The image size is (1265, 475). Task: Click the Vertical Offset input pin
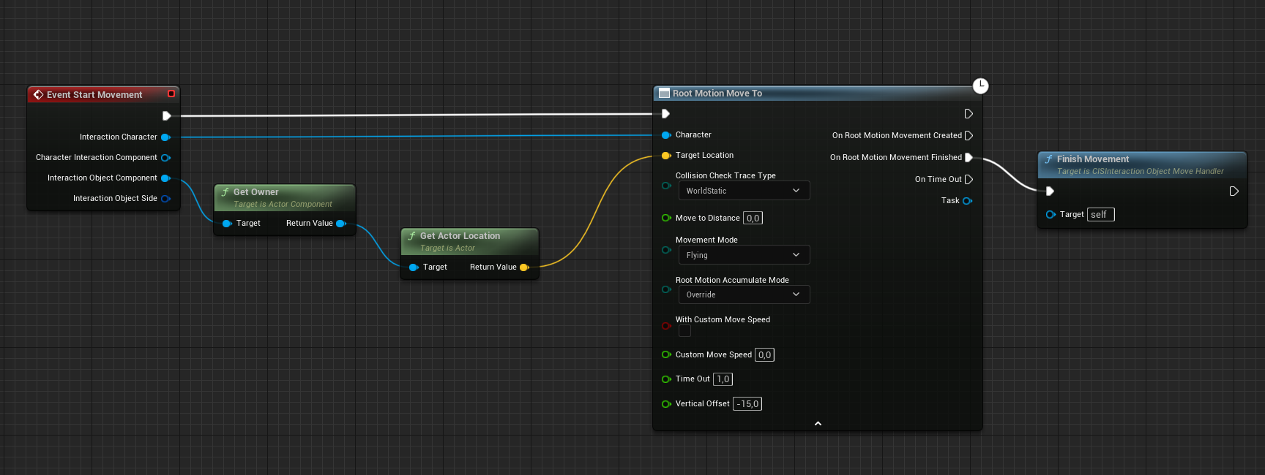click(666, 404)
